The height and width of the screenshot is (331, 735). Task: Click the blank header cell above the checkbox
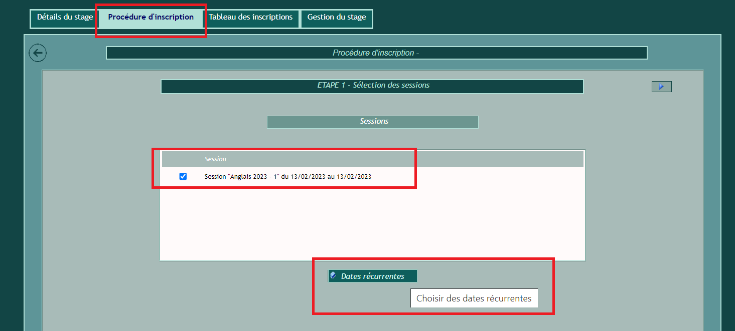click(183, 159)
